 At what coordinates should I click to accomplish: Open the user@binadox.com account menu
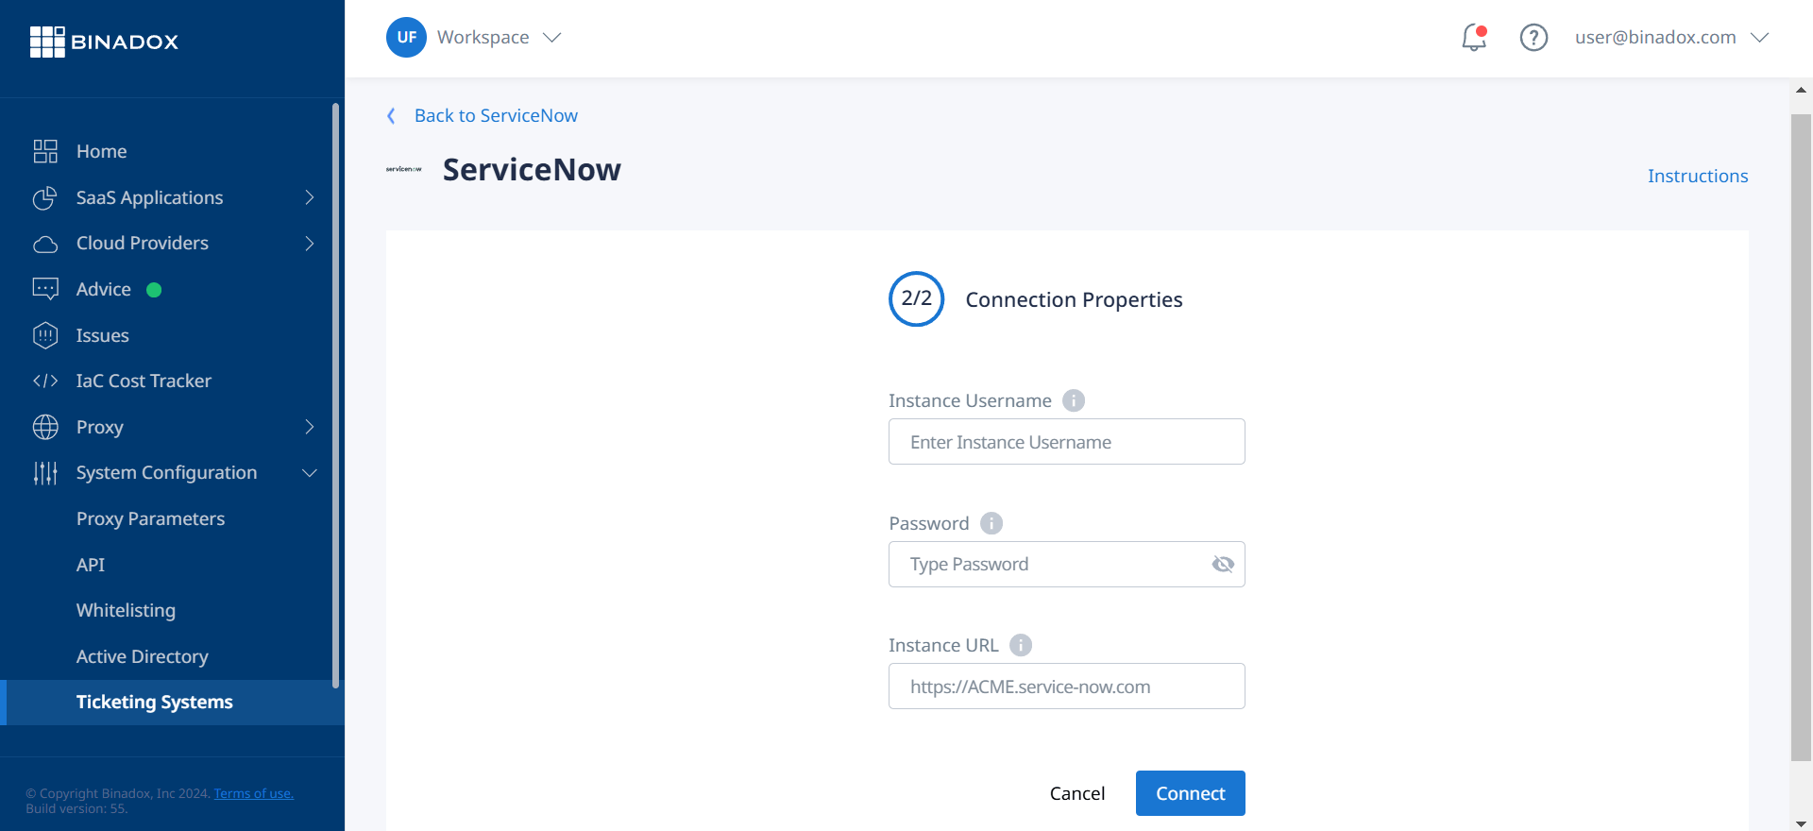pyautogui.click(x=1671, y=38)
